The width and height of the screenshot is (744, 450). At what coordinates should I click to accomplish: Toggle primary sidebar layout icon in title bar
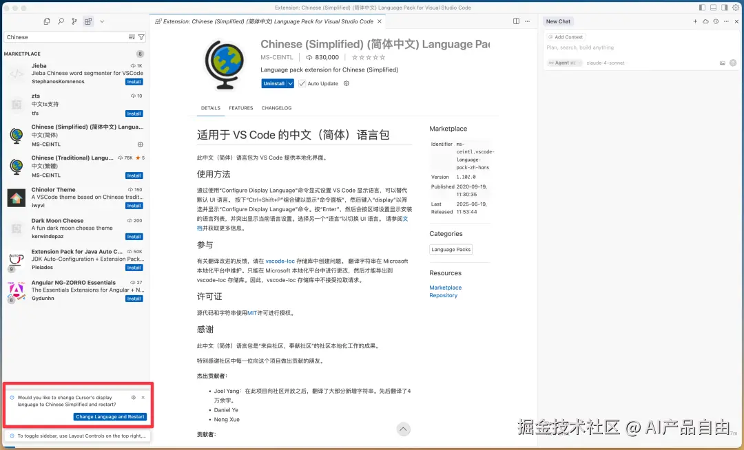702,8
